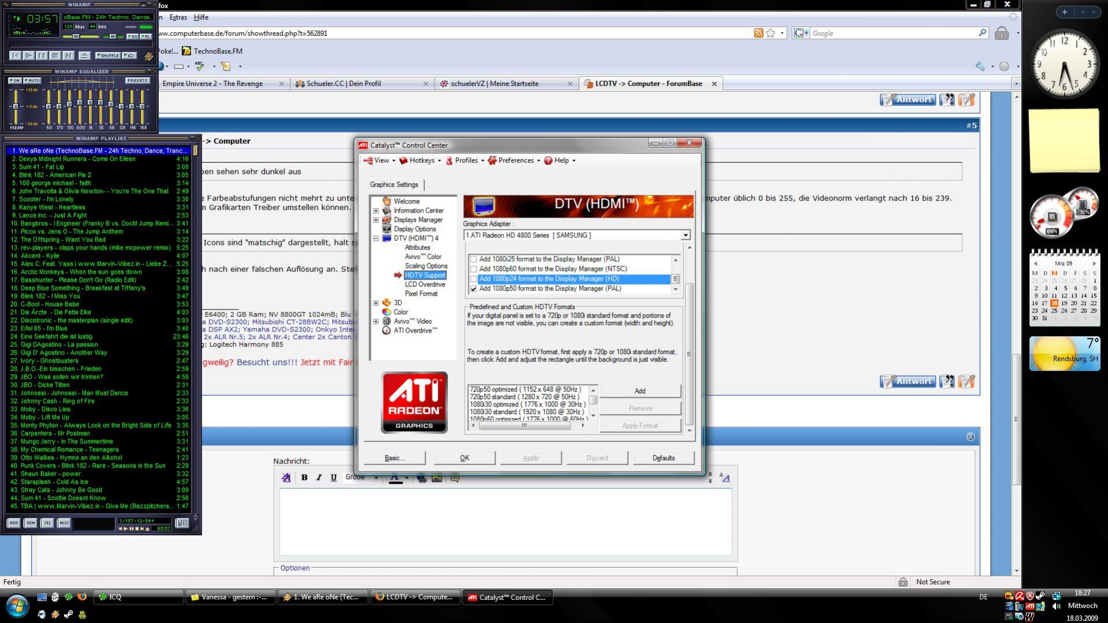Toggle equalizer ON button
Image resolution: width=1108 pixels, height=623 pixels.
click(14, 80)
